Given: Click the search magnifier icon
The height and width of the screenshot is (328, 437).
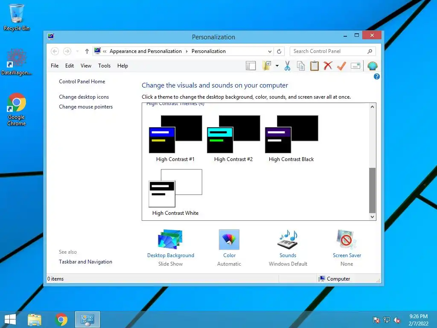Looking at the screenshot, I should pos(370,51).
